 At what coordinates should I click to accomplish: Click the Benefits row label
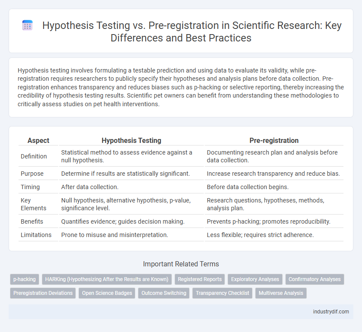32,221
